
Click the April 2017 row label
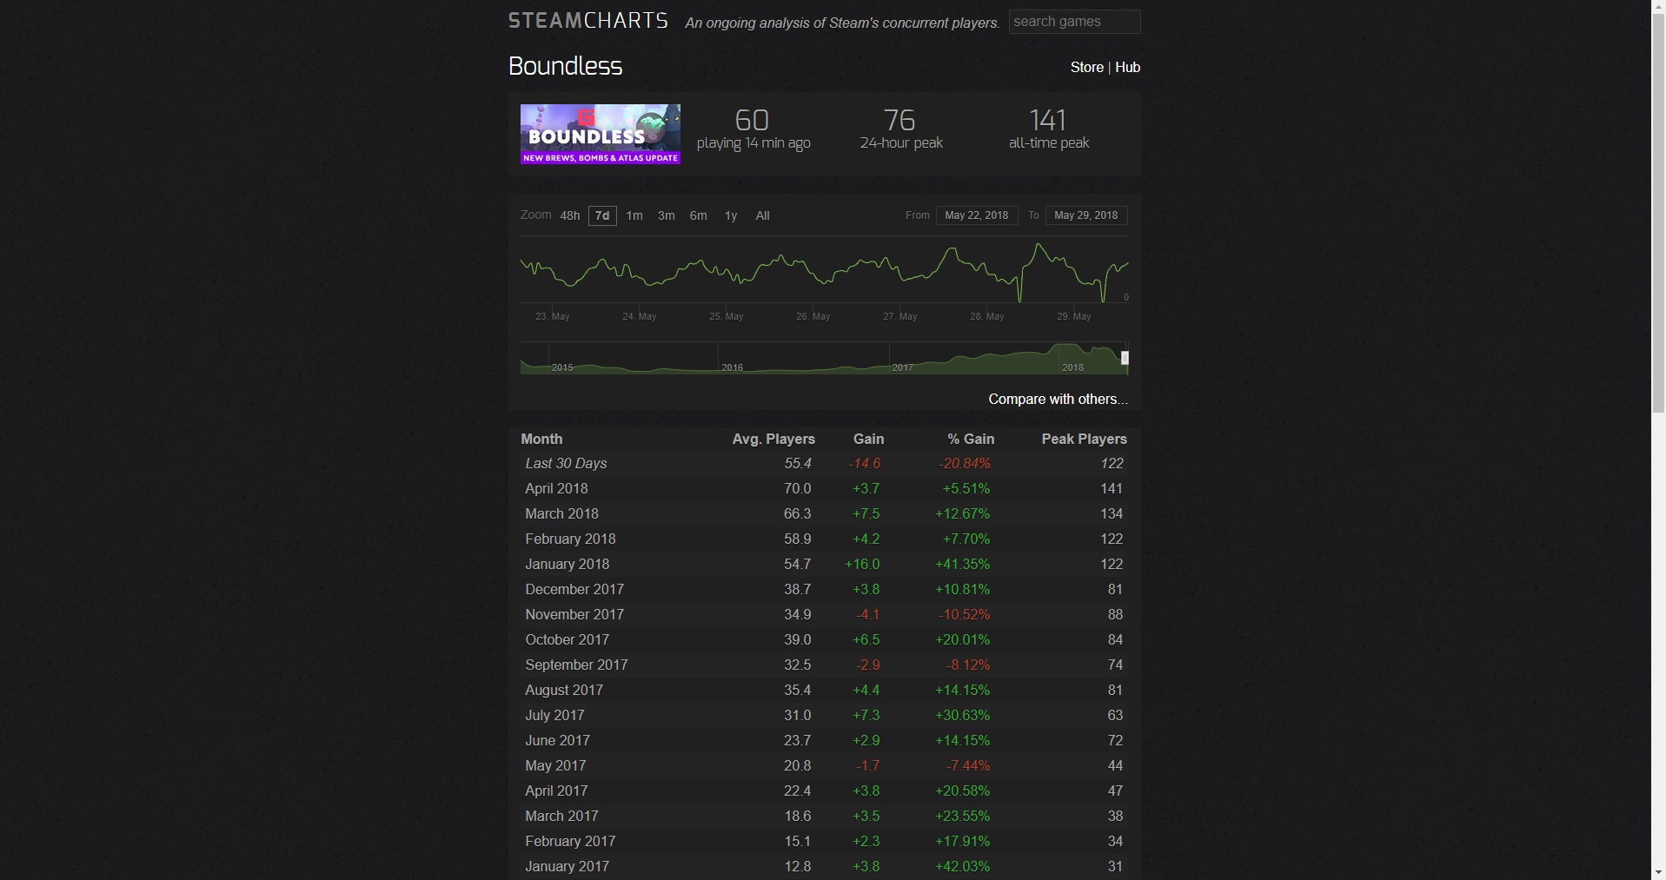coord(556,791)
